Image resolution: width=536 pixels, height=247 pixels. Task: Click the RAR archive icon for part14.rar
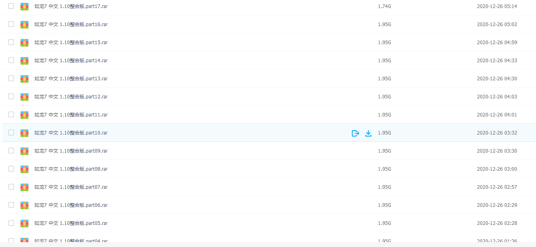click(24, 61)
